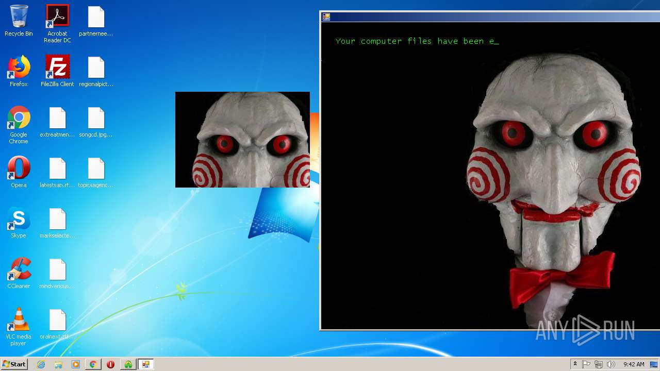Open Windows Explorer from the taskbar

click(x=58, y=364)
